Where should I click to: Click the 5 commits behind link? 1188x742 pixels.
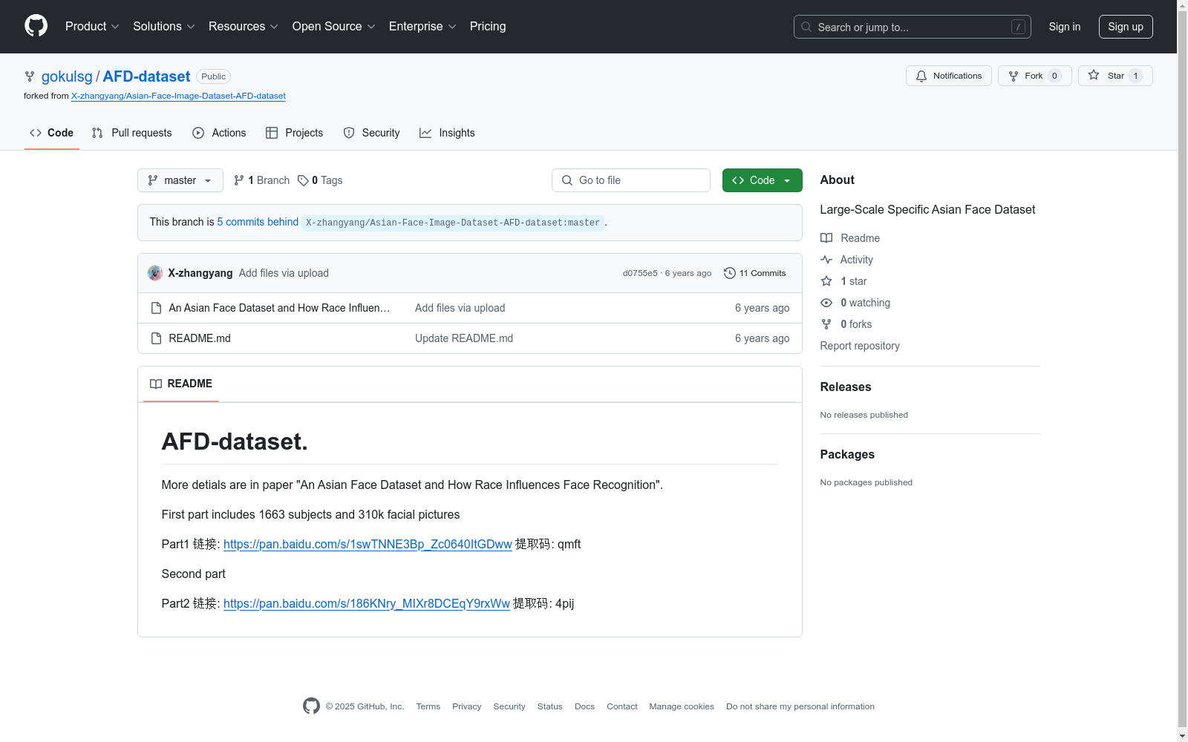(258, 222)
